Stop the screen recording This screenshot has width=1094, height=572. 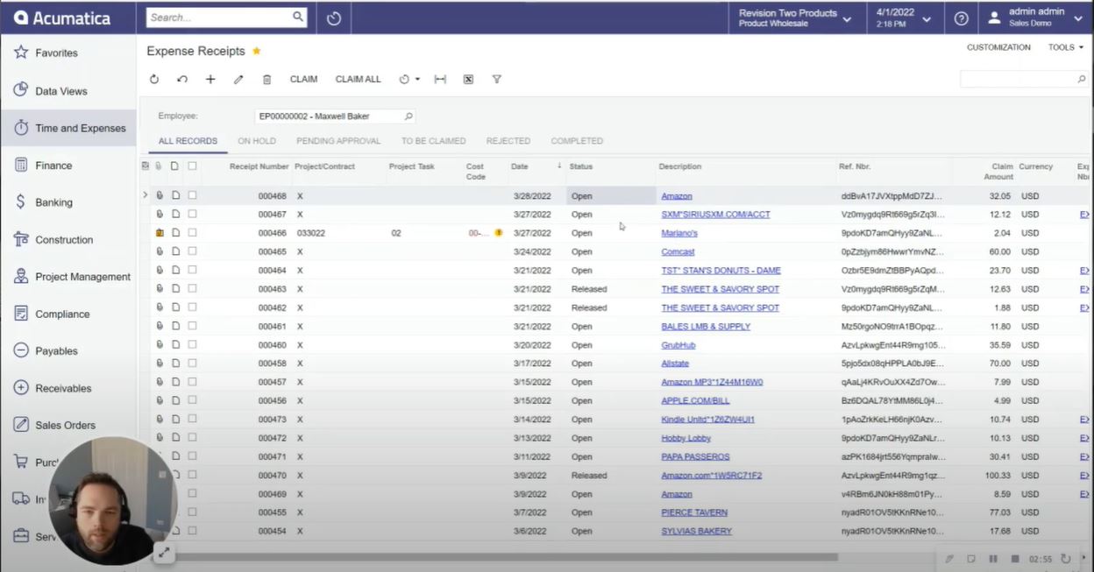1015,559
